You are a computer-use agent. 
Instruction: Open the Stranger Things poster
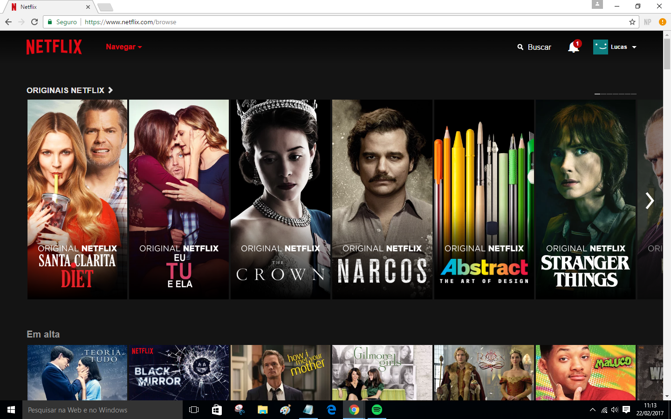point(586,199)
